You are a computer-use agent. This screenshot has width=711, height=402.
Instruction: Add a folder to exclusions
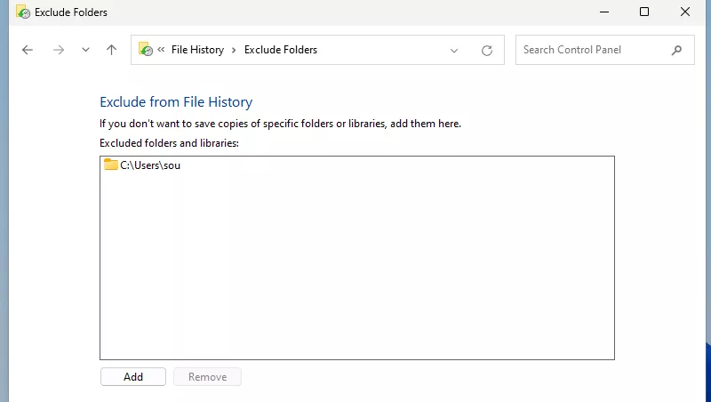coord(133,376)
